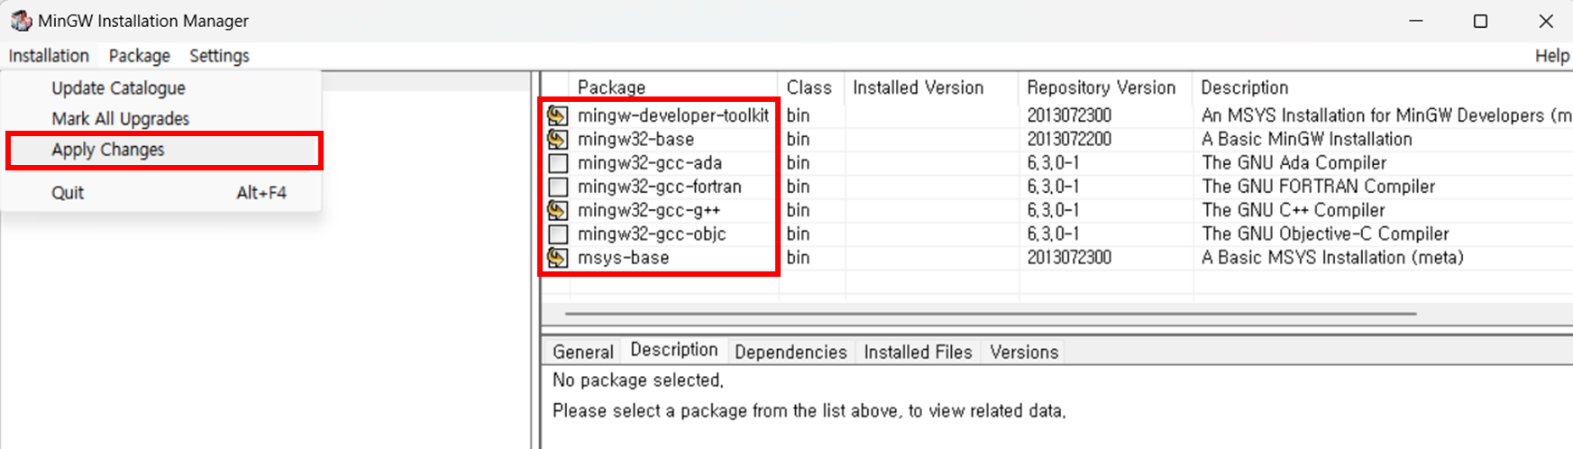Click 'The GNU Ada Compiler' description
Screen dimensions: 1573x449
point(1294,163)
